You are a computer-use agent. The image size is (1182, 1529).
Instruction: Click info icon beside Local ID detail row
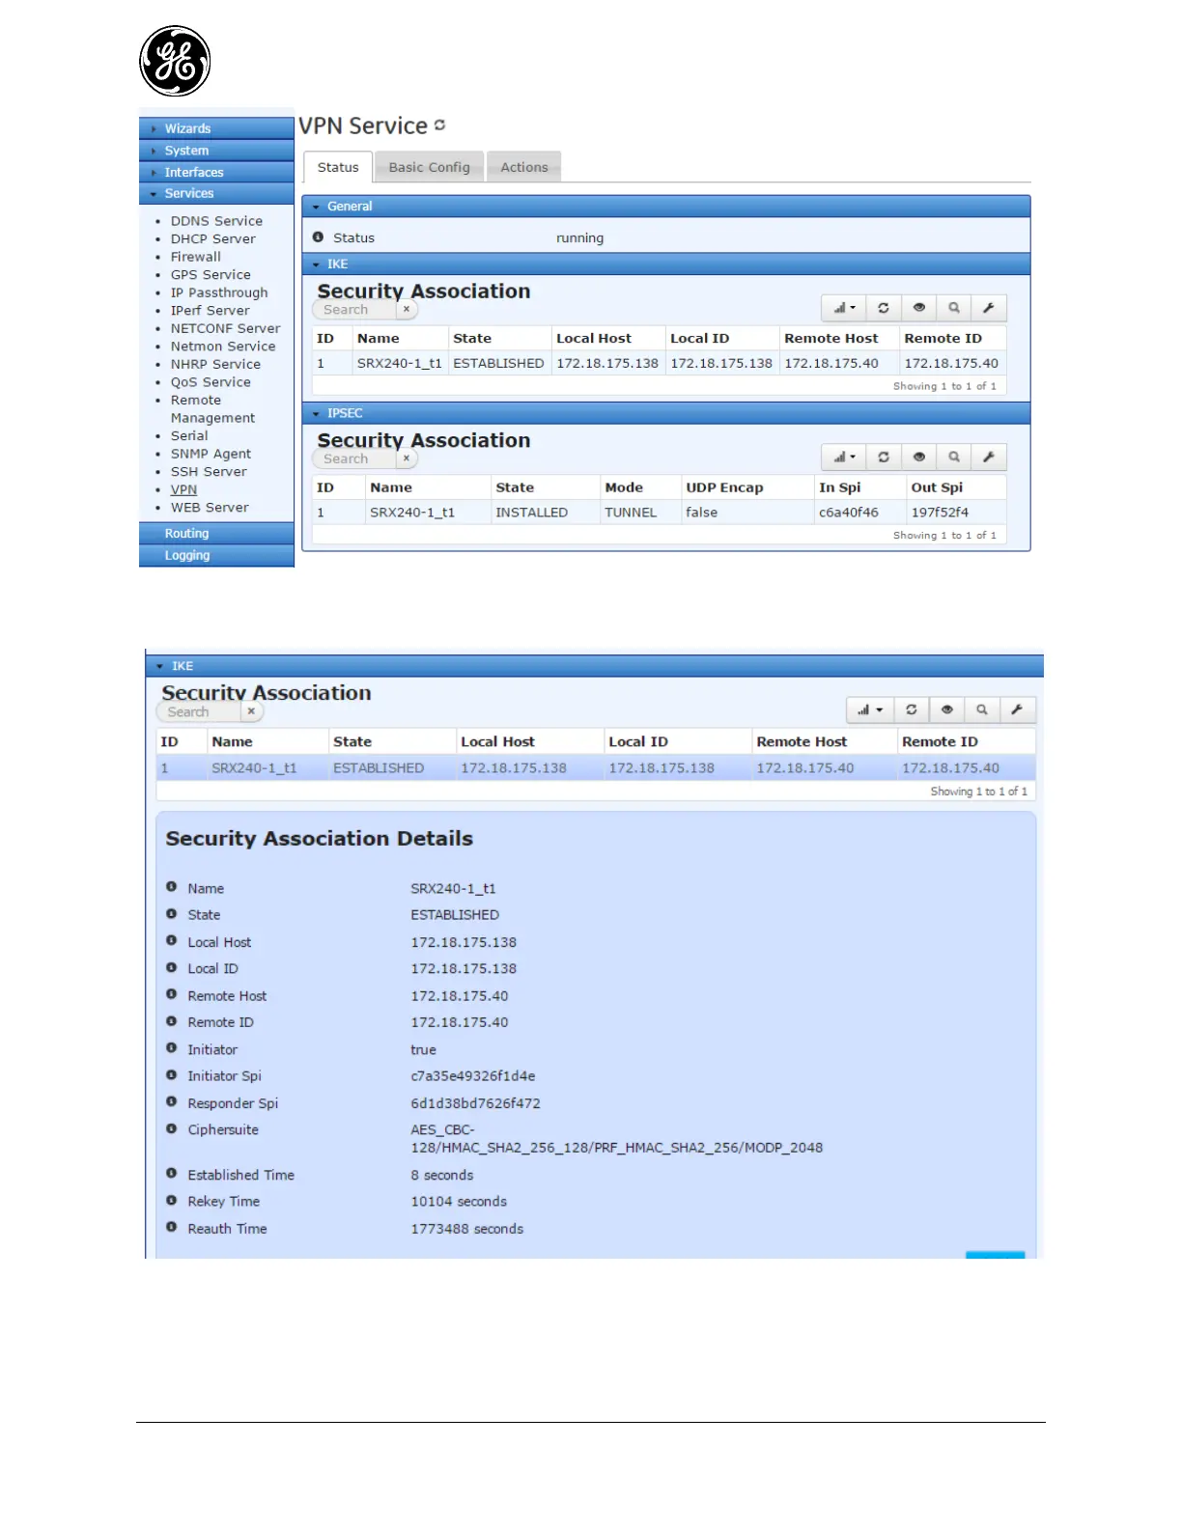[171, 968]
